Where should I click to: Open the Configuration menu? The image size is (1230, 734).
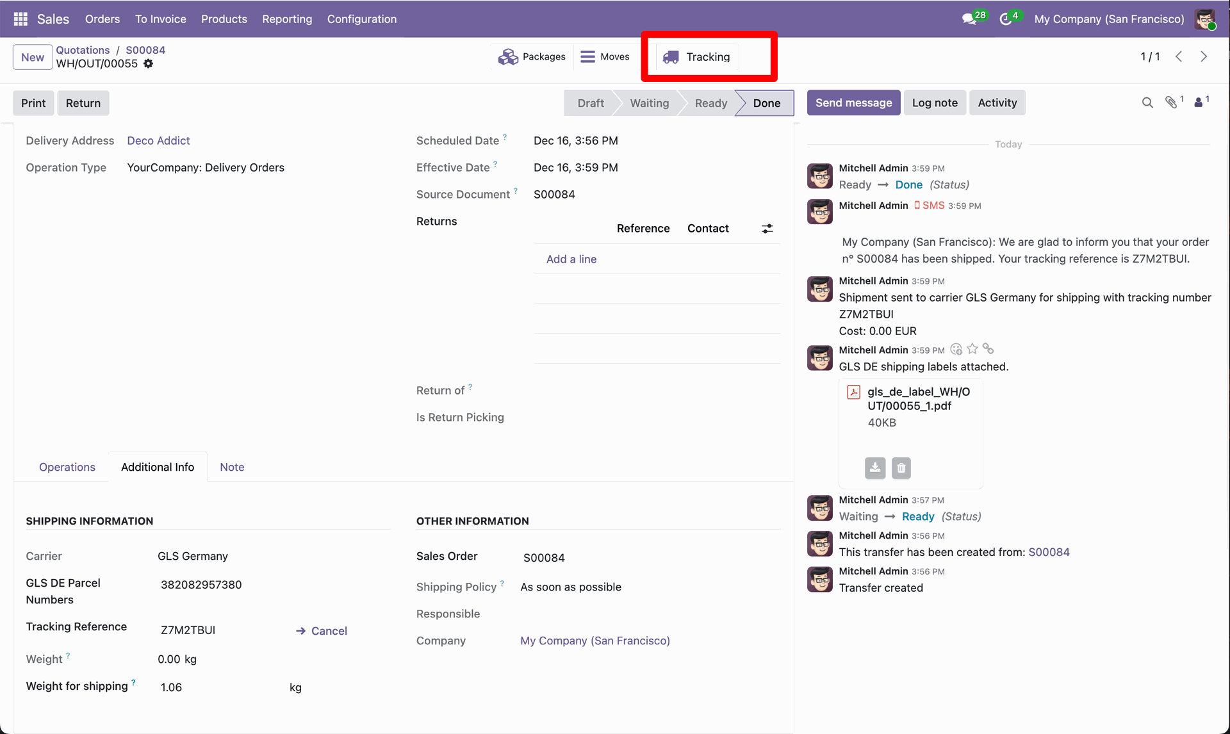pos(362,19)
